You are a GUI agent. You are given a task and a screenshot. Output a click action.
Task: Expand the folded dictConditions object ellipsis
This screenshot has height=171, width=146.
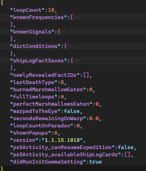pyautogui.click(x=70, y=46)
